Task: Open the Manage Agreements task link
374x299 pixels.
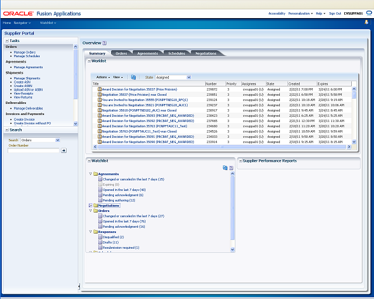Action: point(28,67)
